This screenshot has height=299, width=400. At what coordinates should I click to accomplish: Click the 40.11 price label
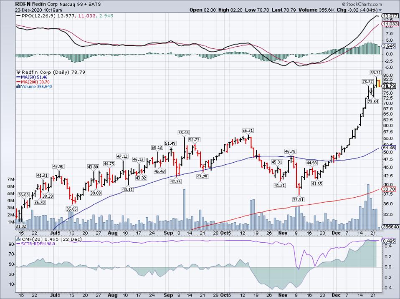(127, 189)
